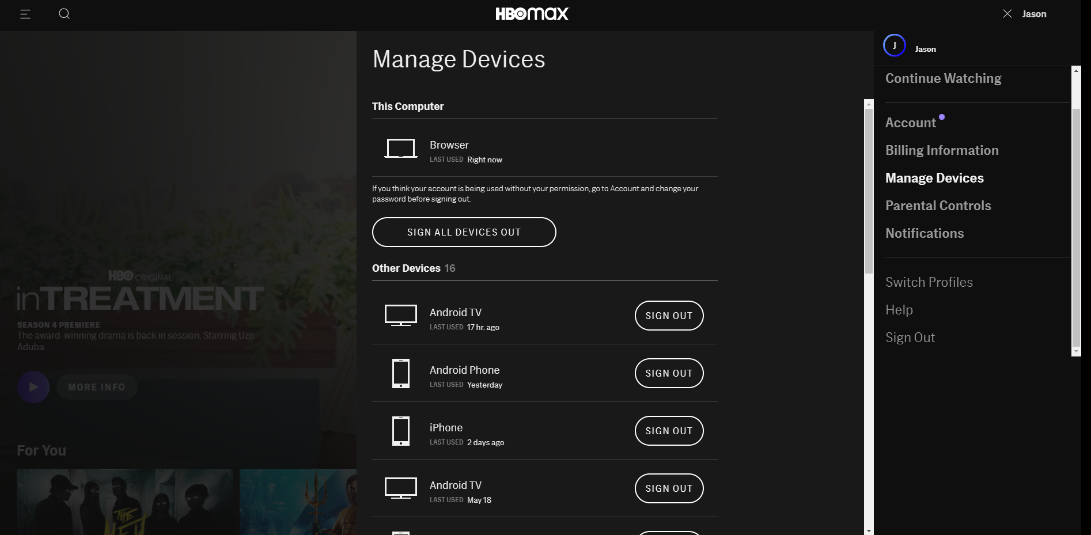Click Switch Profiles link
1091x535 pixels.
coord(929,282)
